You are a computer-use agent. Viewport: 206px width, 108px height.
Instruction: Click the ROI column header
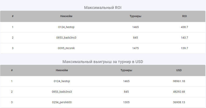pyautogui.click(x=185, y=16)
